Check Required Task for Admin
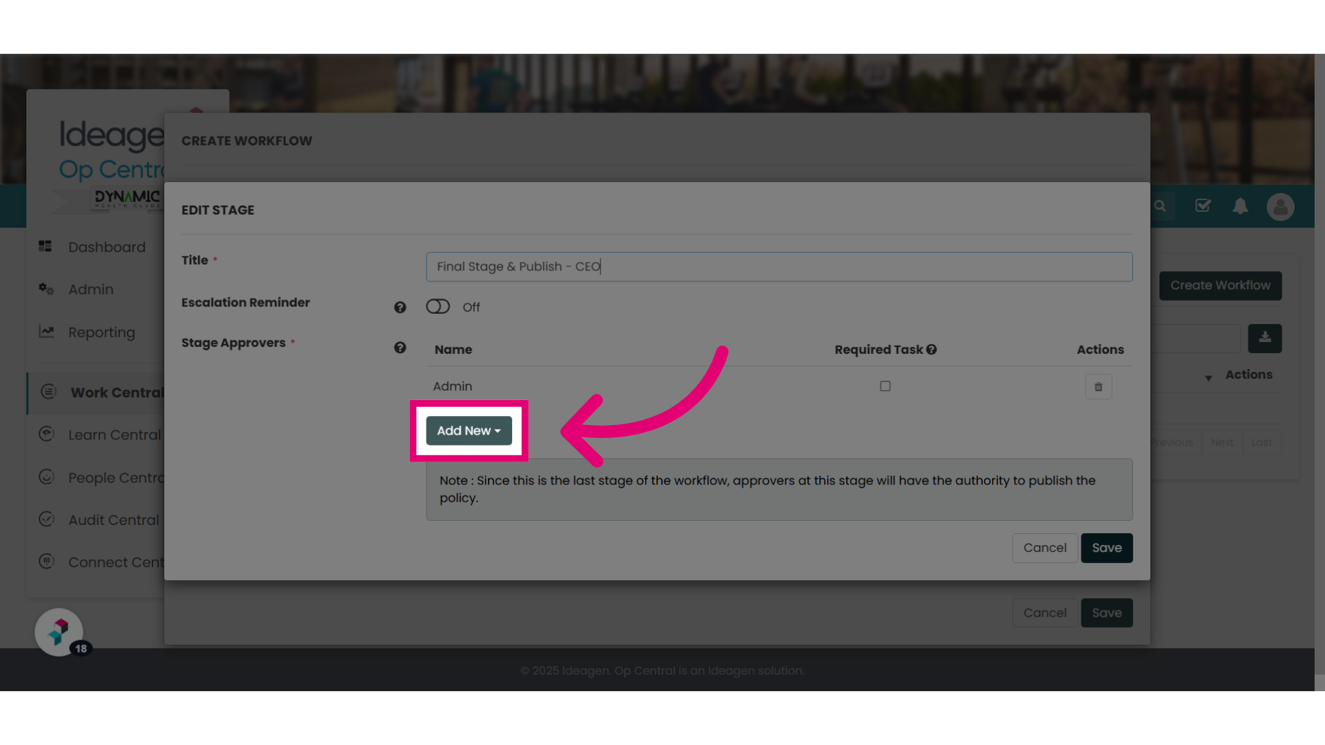Screen dimensions: 1325x745 (x=885, y=386)
